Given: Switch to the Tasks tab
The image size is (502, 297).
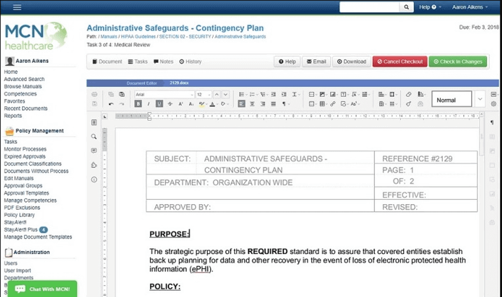Looking at the screenshot, I should [136, 61].
